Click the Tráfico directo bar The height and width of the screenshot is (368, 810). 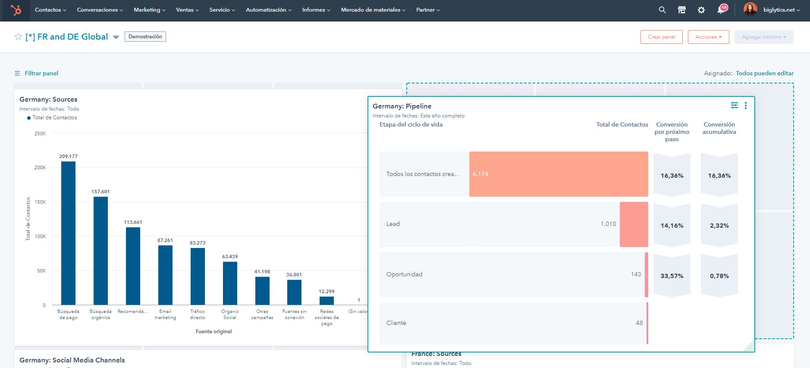click(198, 276)
